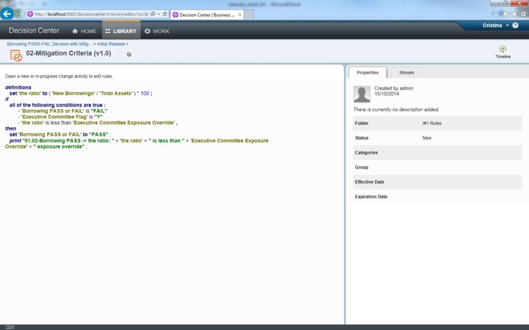Refresh the page using address bar icon

point(165,14)
